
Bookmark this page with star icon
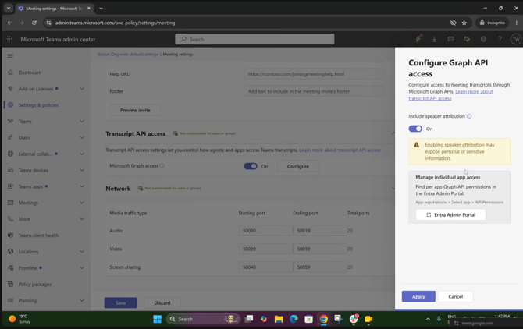(464, 23)
